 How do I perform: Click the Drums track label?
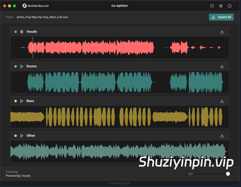pyautogui.click(x=31, y=66)
